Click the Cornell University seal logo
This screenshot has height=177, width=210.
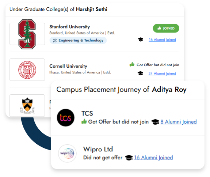pyautogui.click(x=27, y=70)
